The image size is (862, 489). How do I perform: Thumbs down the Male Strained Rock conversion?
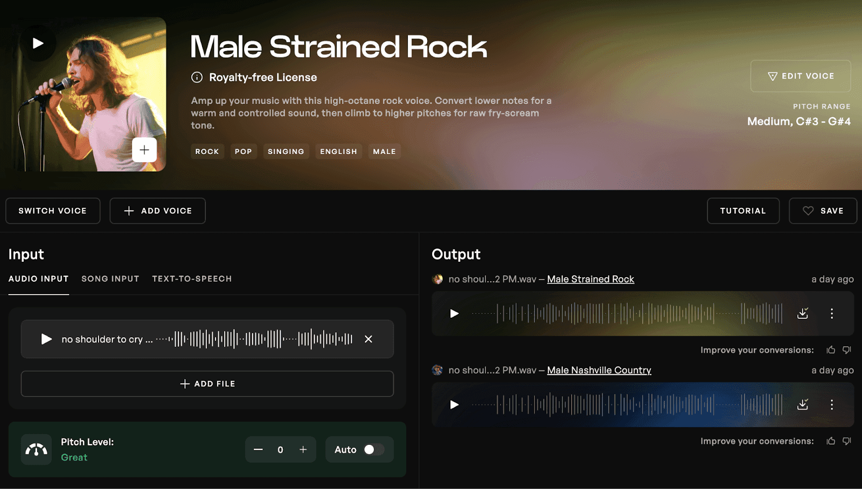(x=847, y=350)
